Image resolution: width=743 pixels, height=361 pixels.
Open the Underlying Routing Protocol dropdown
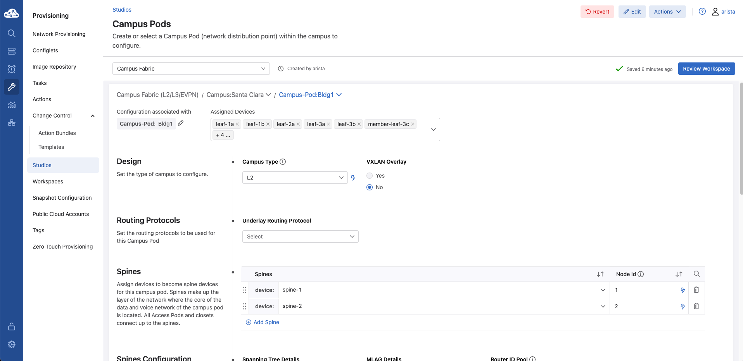[x=300, y=237]
